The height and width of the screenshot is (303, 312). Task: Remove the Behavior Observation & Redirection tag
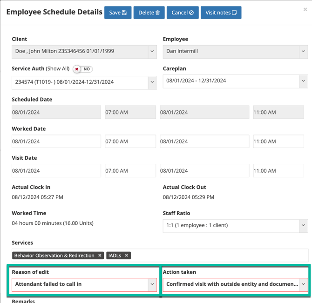click(x=100, y=256)
